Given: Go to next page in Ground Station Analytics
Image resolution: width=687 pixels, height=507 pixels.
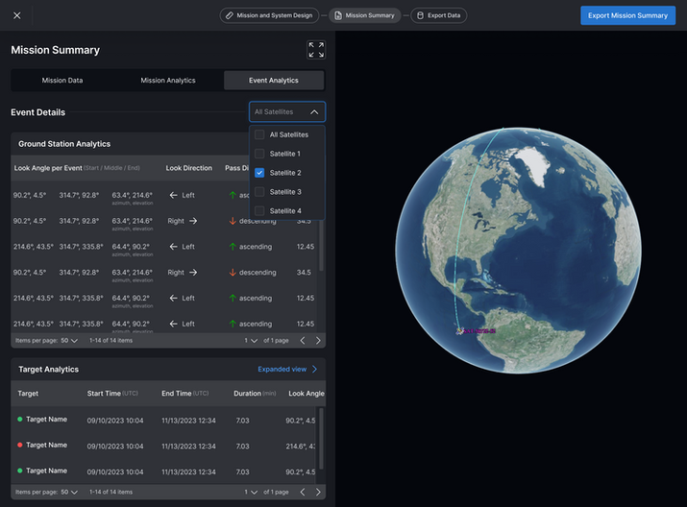Looking at the screenshot, I should [x=318, y=341].
